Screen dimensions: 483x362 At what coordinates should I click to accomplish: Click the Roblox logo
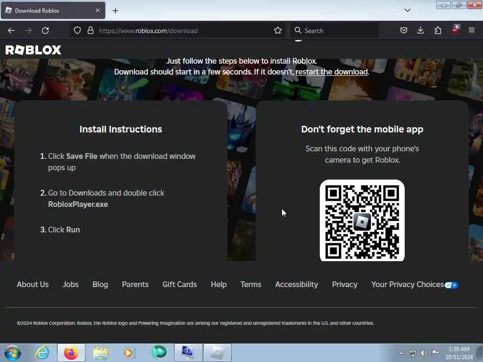click(33, 50)
